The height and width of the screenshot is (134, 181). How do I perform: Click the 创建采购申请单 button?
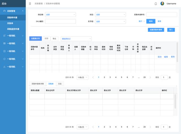pyautogui.click(x=156, y=30)
